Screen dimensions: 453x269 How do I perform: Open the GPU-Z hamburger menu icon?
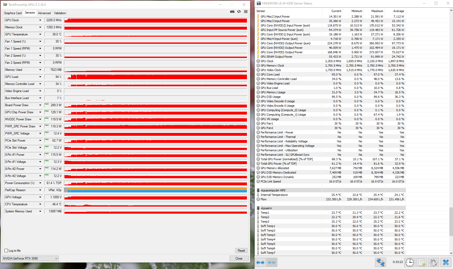point(246,12)
